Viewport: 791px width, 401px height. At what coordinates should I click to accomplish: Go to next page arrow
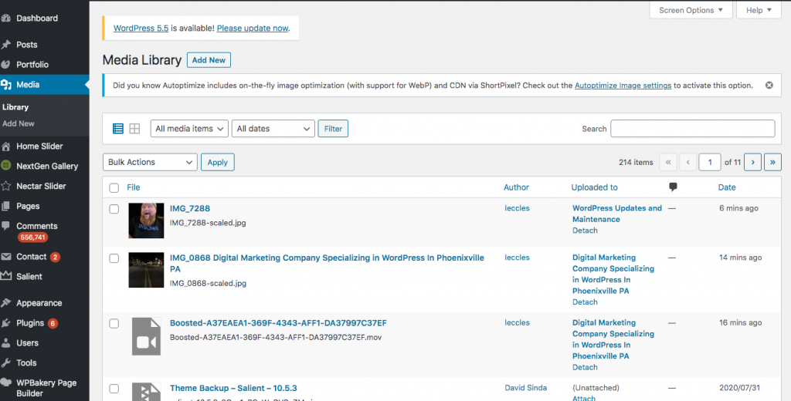click(752, 162)
